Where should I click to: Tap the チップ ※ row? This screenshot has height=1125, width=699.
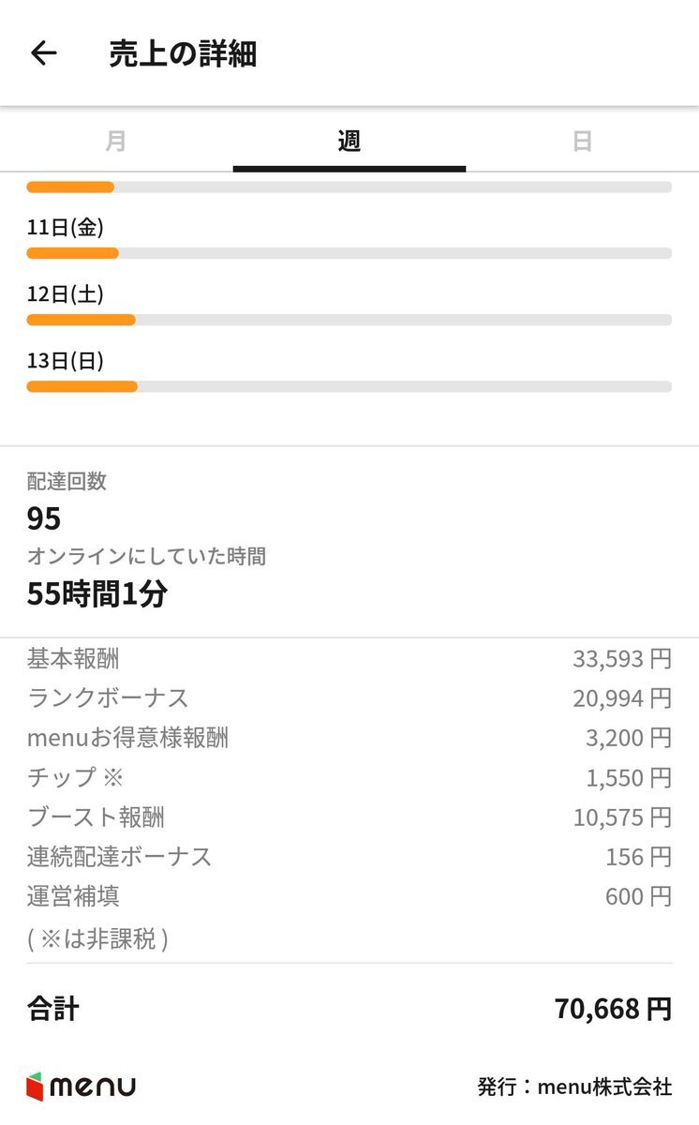[x=349, y=777]
